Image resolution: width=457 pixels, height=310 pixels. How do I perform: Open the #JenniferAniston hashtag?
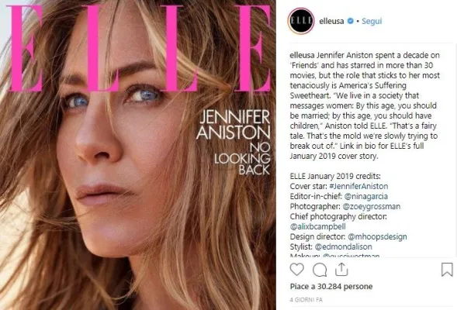[x=358, y=186]
